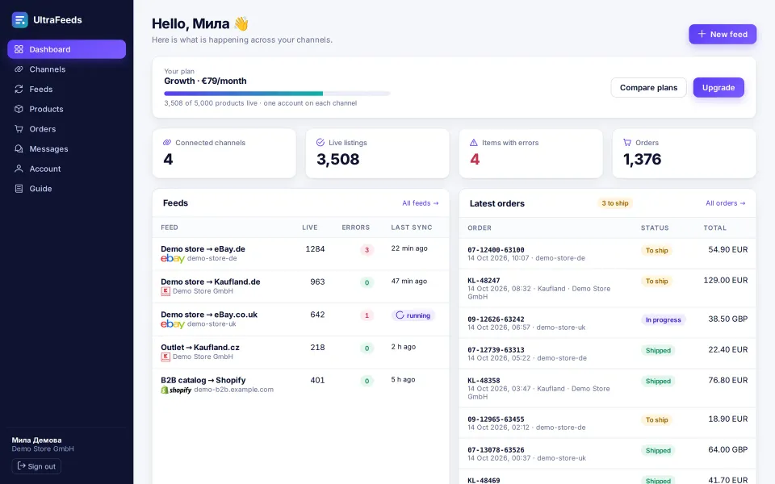Open the Account section

pos(67,169)
